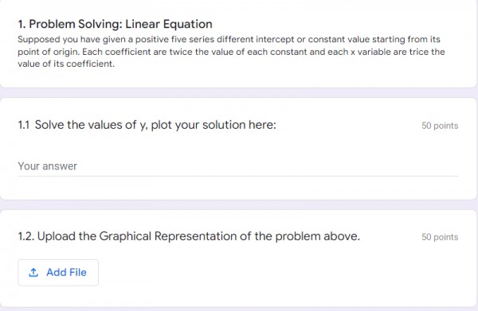Click the Solve the values of y question
This screenshot has height=311, width=478.
tap(155, 125)
